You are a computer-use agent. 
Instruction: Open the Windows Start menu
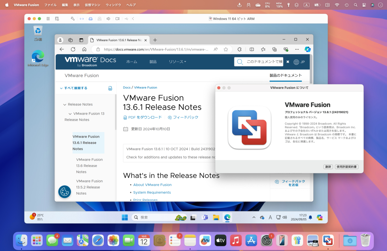125,217
